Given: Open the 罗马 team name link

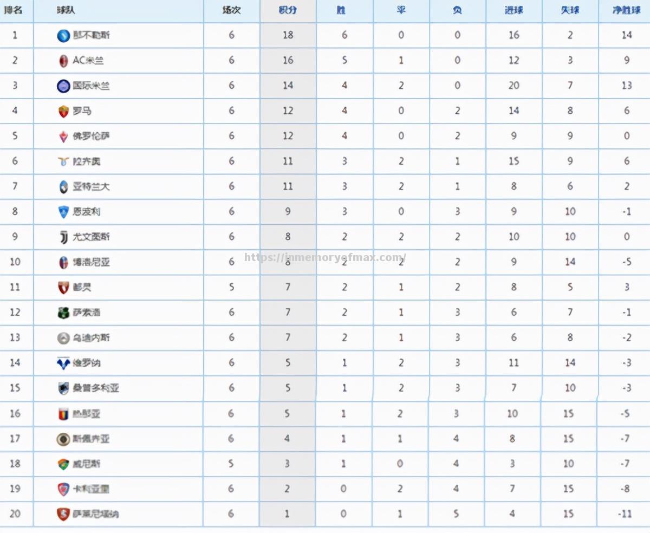Looking at the screenshot, I should pyautogui.click(x=82, y=111).
